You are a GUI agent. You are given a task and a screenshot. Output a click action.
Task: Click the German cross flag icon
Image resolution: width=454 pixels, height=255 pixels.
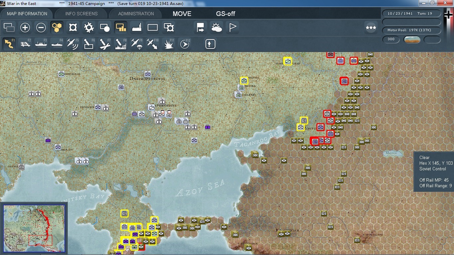click(449, 15)
